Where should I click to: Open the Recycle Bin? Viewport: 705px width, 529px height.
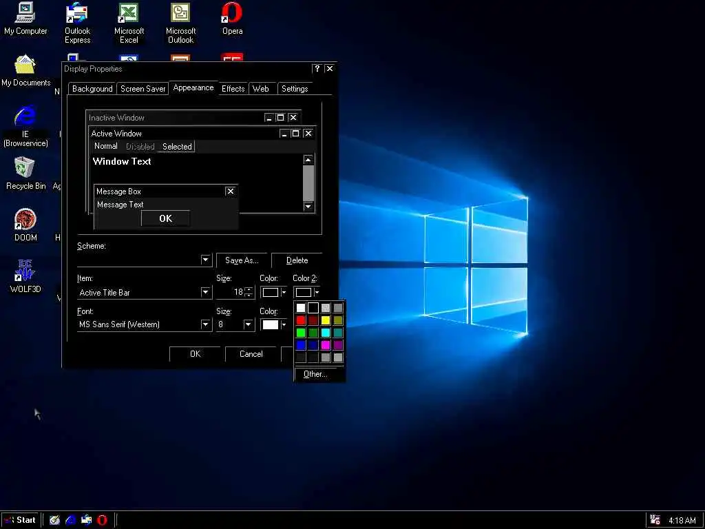[x=25, y=174]
